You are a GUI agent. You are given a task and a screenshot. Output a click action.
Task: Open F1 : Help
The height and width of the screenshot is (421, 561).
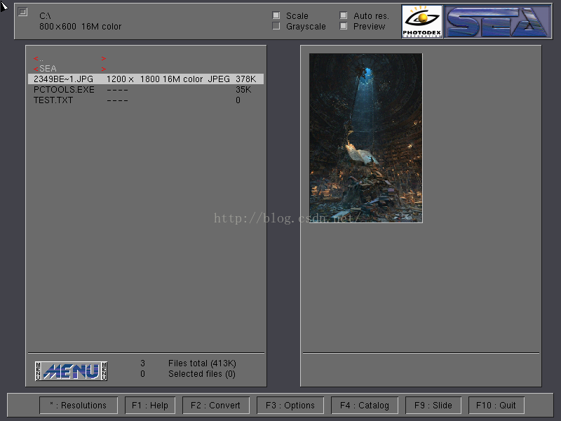click(150, 406)
